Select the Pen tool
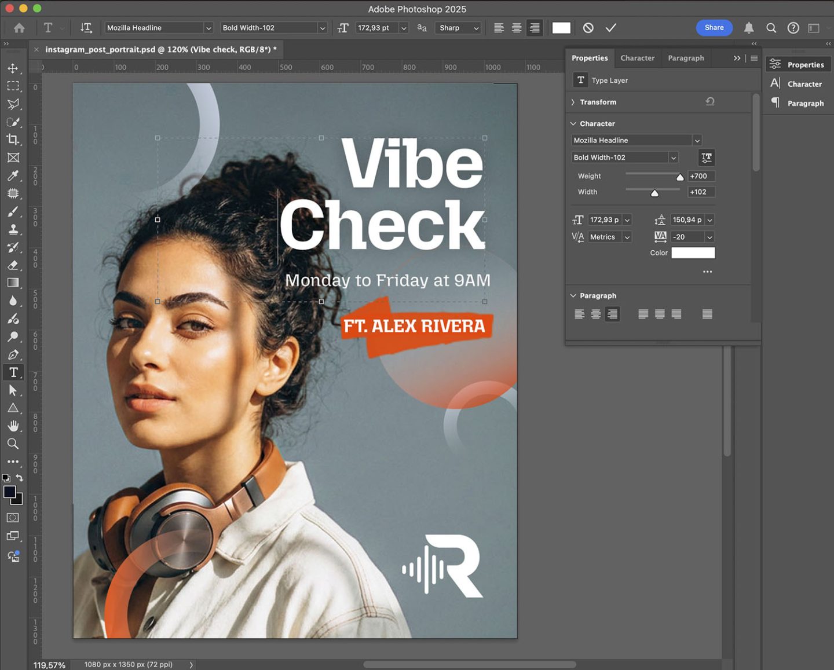This screenshot has width=834, height=670. pos(13,354)
